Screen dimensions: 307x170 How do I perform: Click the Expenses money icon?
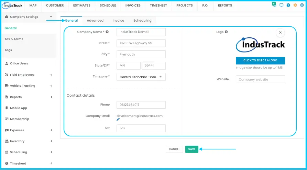pos(7,130)
